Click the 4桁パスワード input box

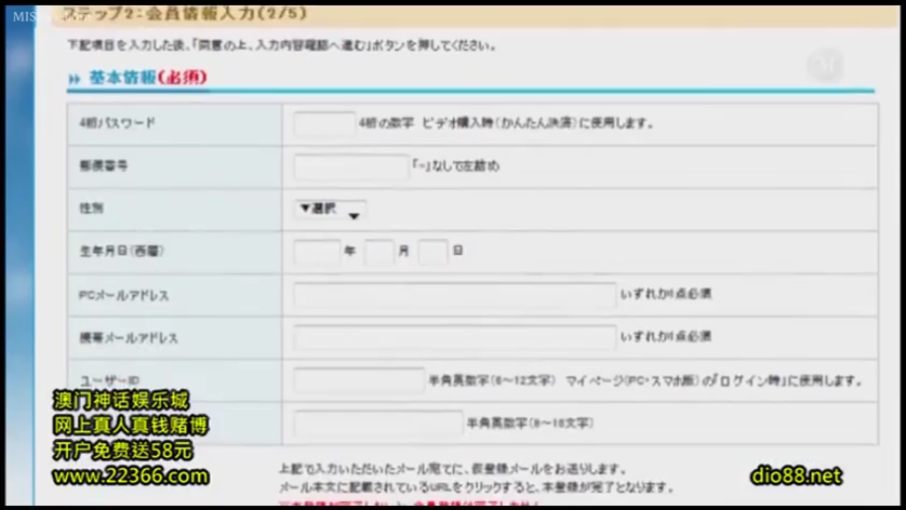click(324, 124)
